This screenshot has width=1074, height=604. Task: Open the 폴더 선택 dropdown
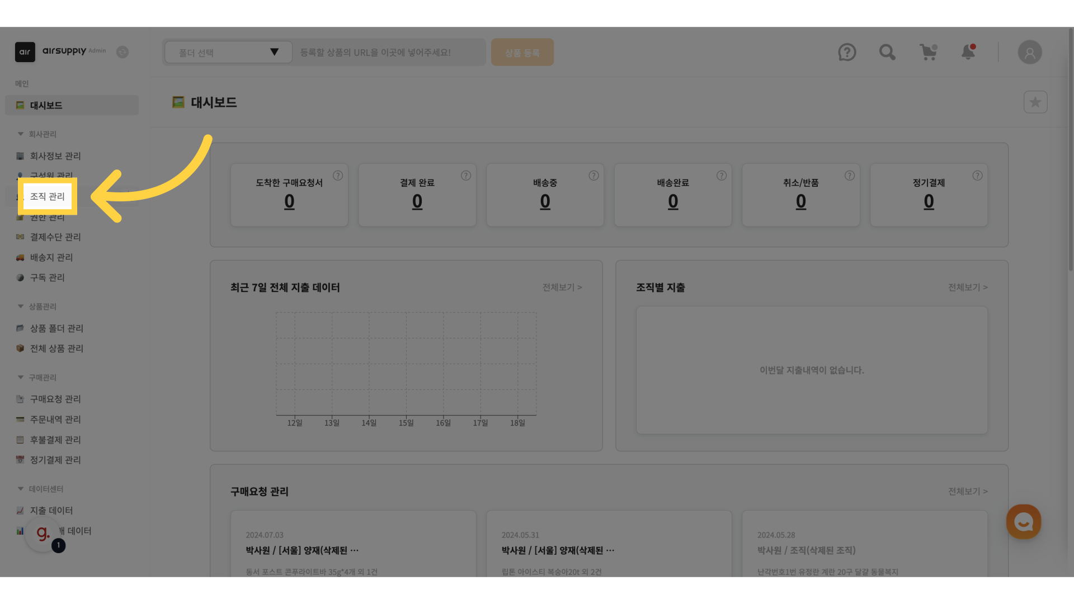tap(228, 53)
